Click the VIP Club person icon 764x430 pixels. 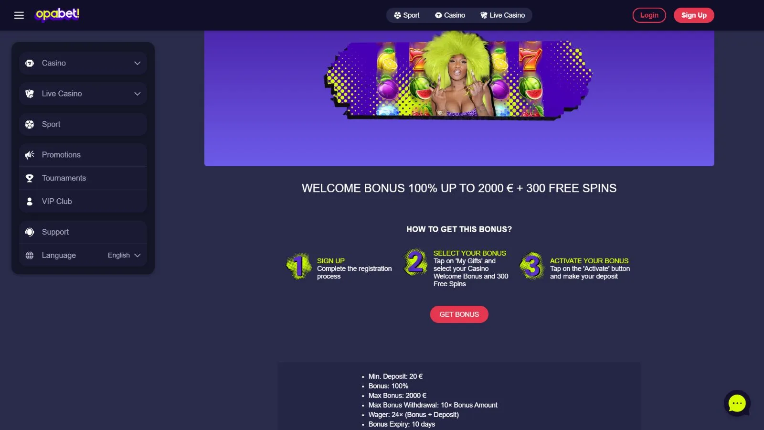click(x=30, y=202)
